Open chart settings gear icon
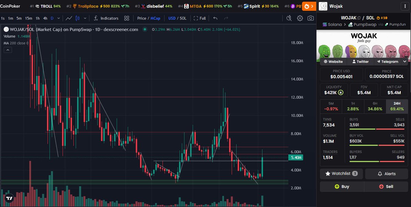This screenshot has height=207, width=411. tap(300, 18)
